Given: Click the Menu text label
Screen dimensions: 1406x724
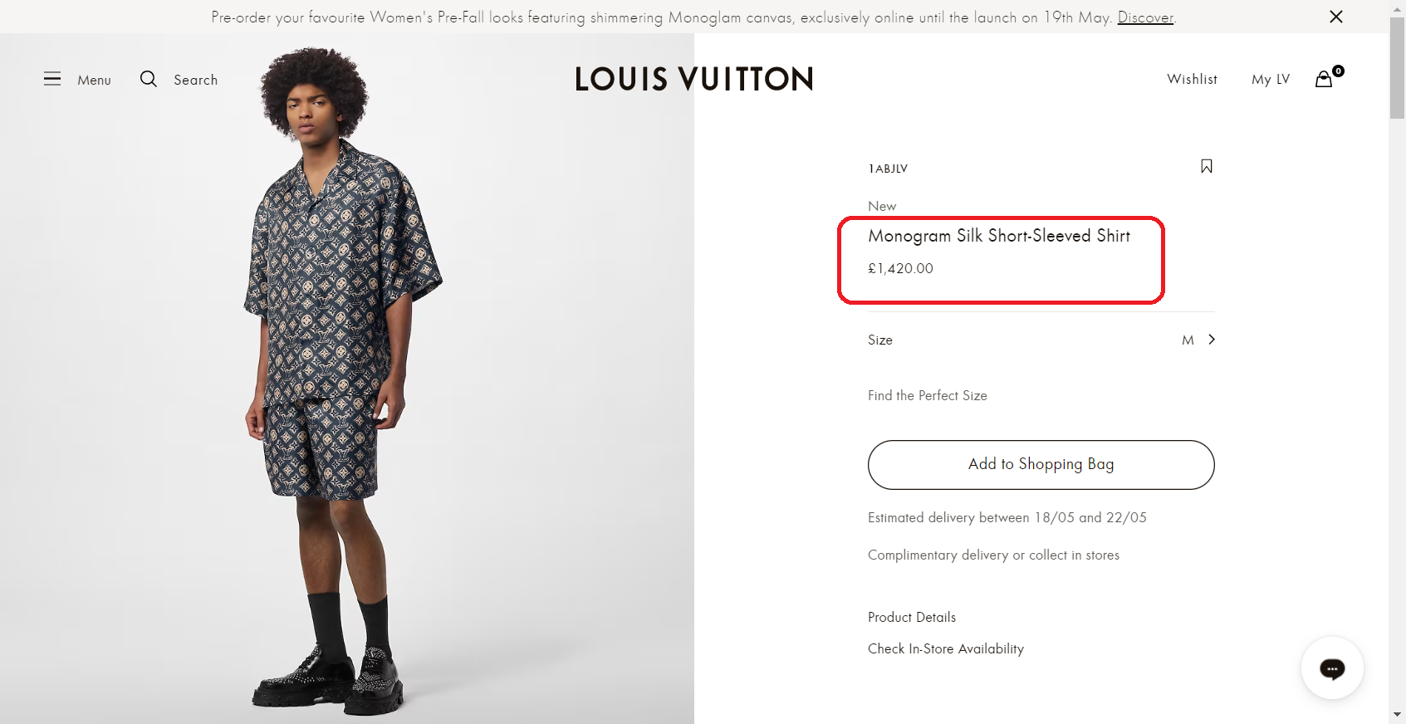Looking at the screenshot, I should pos(94,80).
